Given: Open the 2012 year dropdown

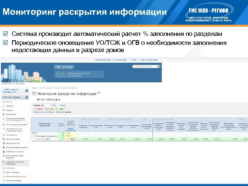Looking at the screenshot, I should coord(55,105).
